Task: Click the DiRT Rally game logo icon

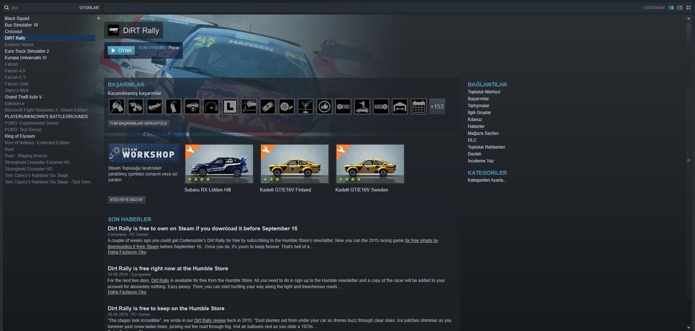Action: point(114,30)
